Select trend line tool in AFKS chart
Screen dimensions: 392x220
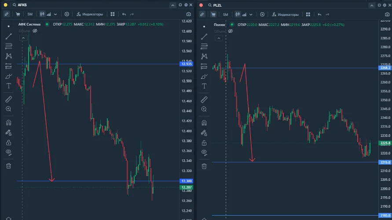[8, 37]
